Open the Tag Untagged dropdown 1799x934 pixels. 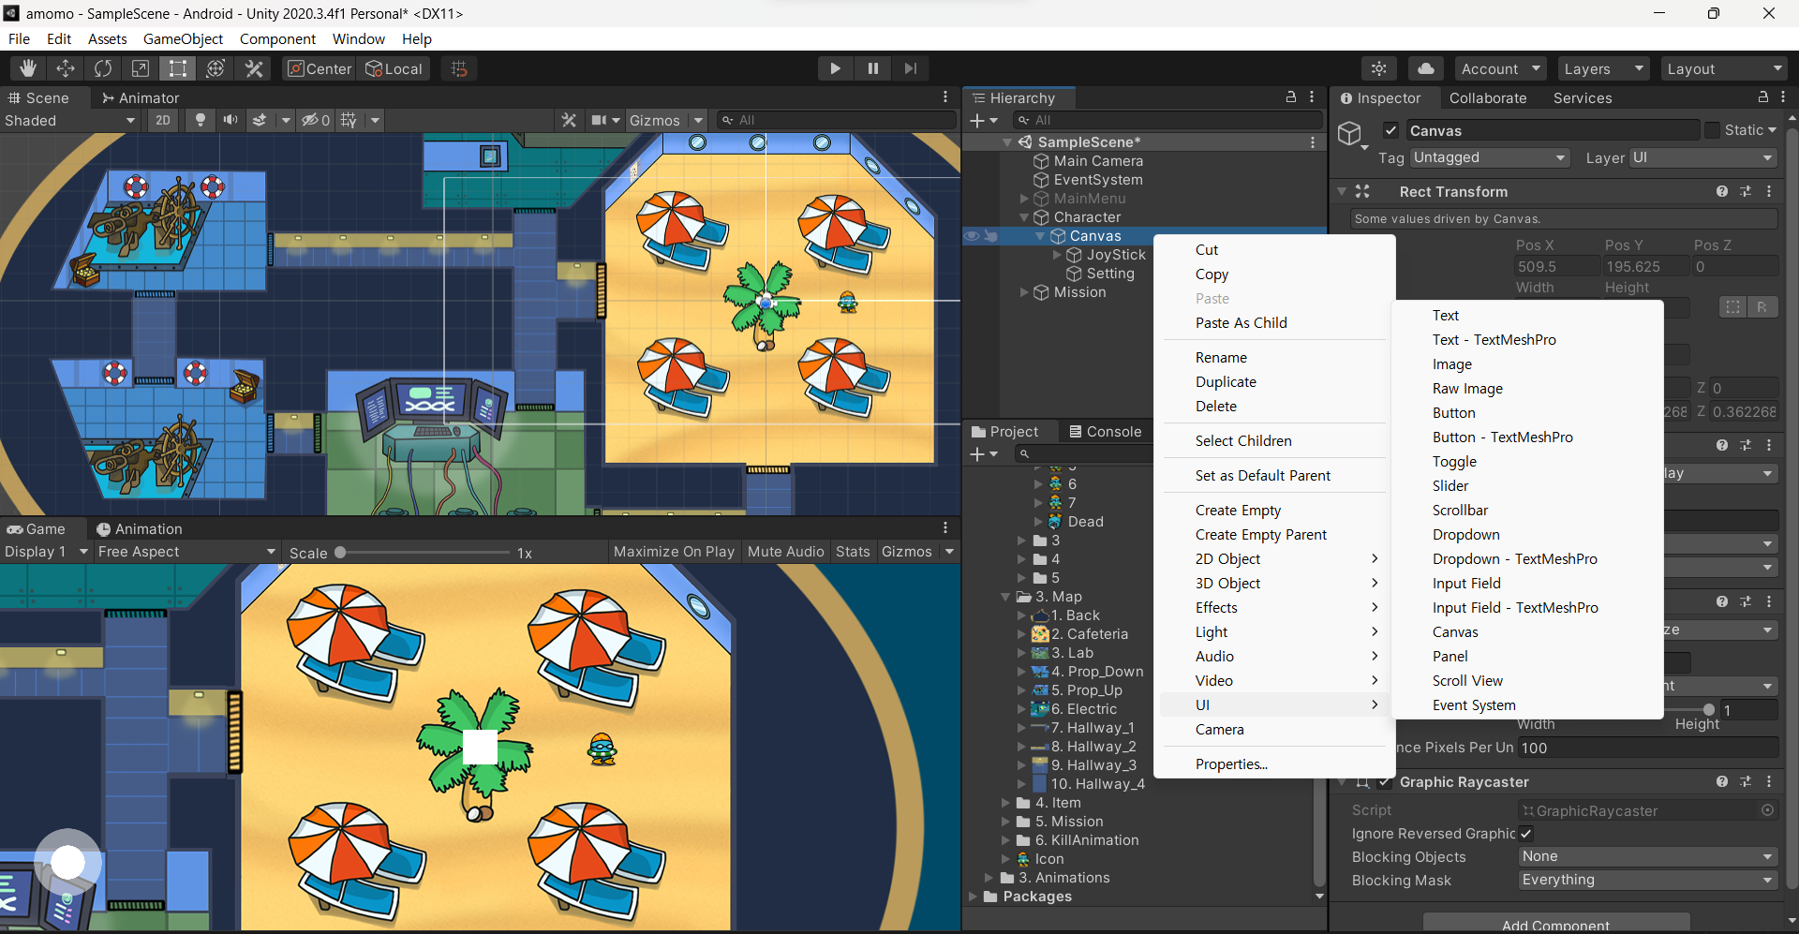coord(1490,157)
